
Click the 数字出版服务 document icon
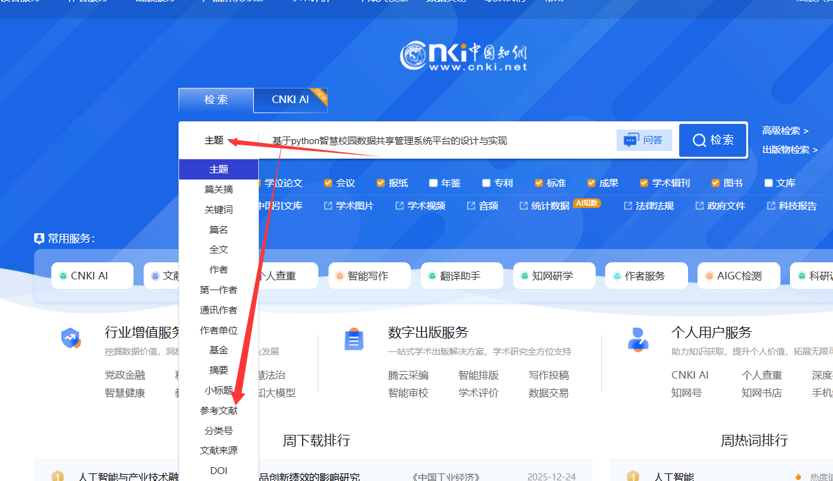click(353, 340)
